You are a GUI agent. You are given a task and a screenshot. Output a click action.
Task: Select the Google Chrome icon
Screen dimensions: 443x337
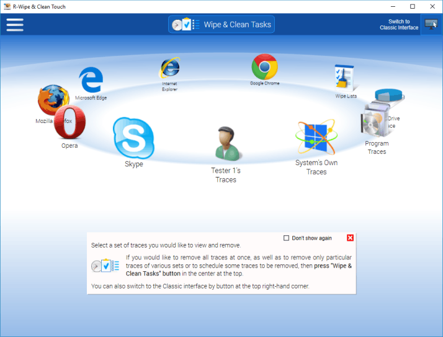(x=264, y=66)
